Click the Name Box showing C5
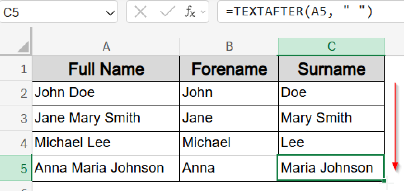Image resolution: width=404 pixels, height=191 pixels. pos(53,12)
